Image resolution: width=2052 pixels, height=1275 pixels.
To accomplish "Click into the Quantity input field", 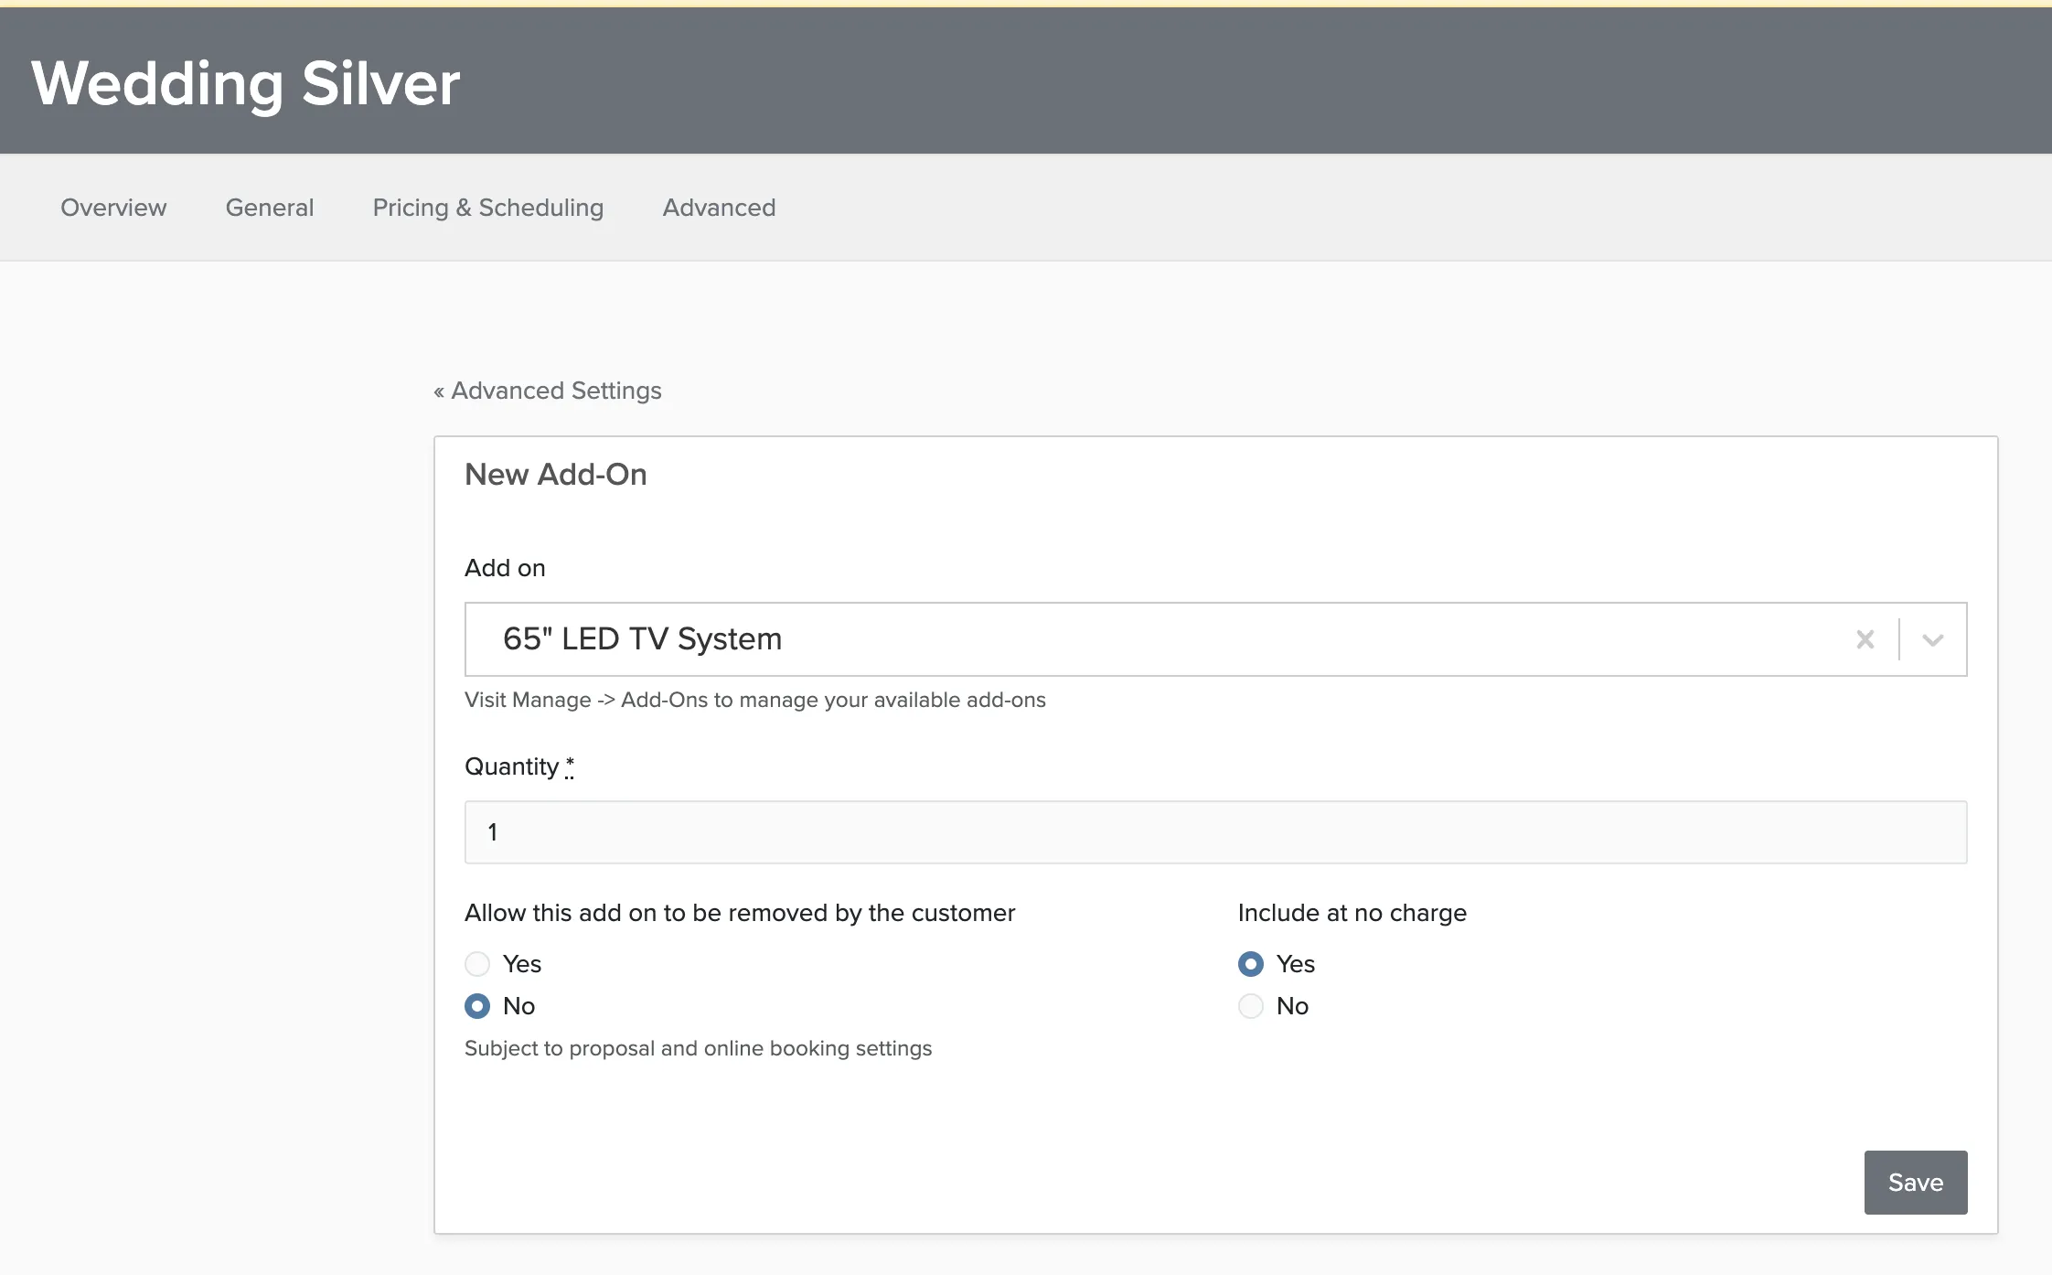I will (x=1215, y=832).
